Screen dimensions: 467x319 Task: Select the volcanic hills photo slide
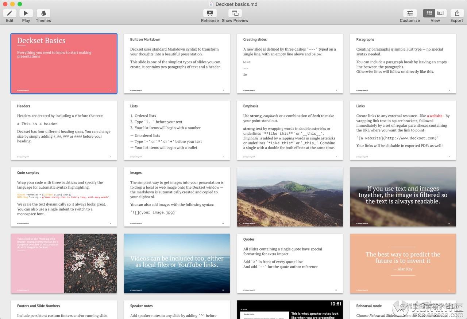point(290,197)
